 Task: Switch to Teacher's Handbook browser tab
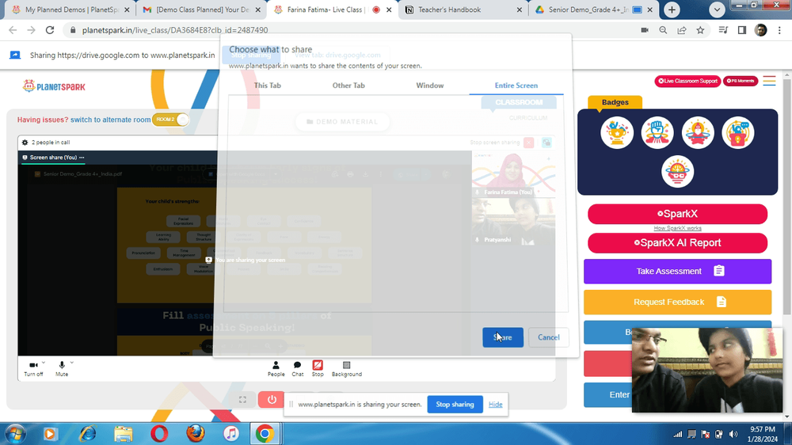point(463,10)
